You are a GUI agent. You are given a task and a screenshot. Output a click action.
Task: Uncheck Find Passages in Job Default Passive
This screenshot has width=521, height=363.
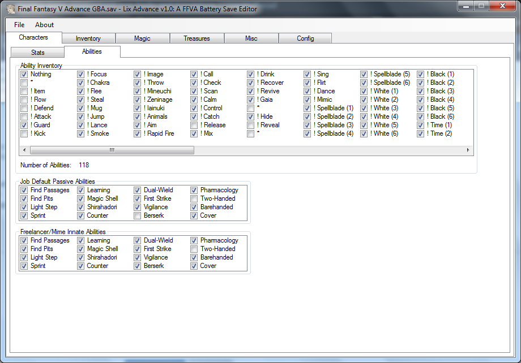click(24, 190)
